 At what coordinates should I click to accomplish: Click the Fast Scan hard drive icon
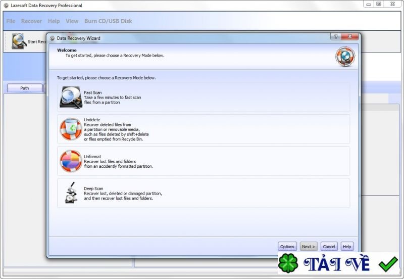pyautogui.click(x=71, y=98)
